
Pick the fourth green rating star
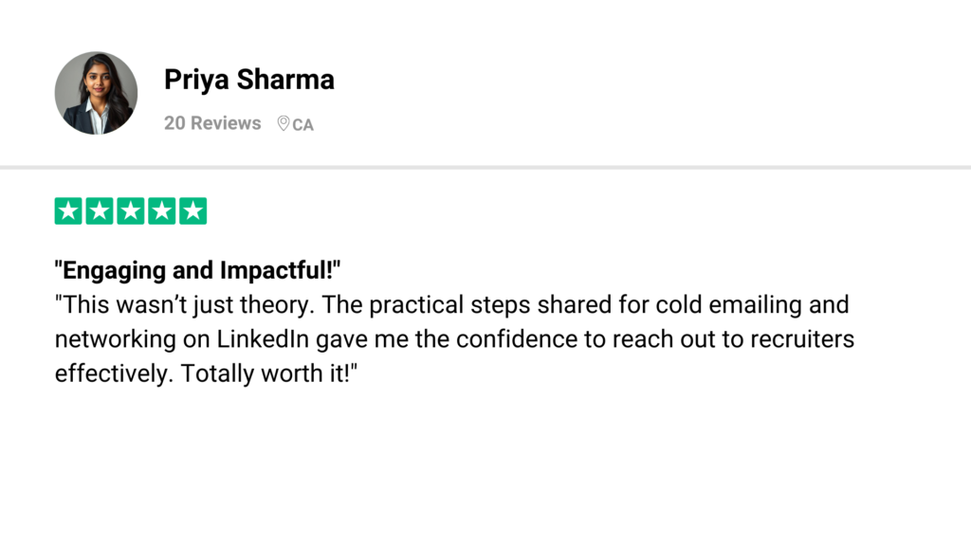(x=162, y=211)
